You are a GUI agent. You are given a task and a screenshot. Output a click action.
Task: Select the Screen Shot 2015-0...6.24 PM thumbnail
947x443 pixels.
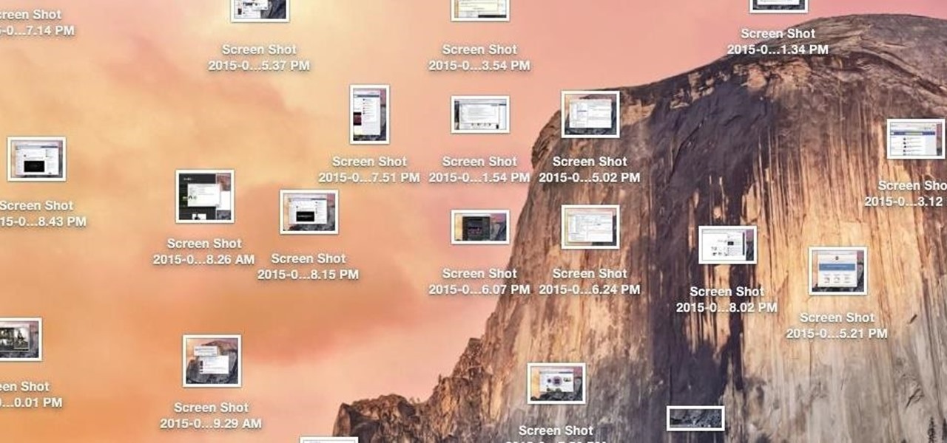[590, 227]
